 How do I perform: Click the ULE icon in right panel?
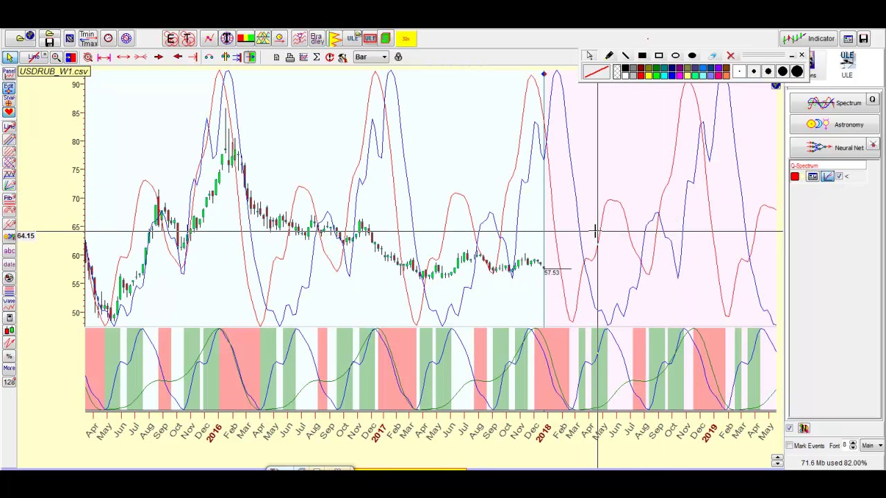tap(847, 64)
